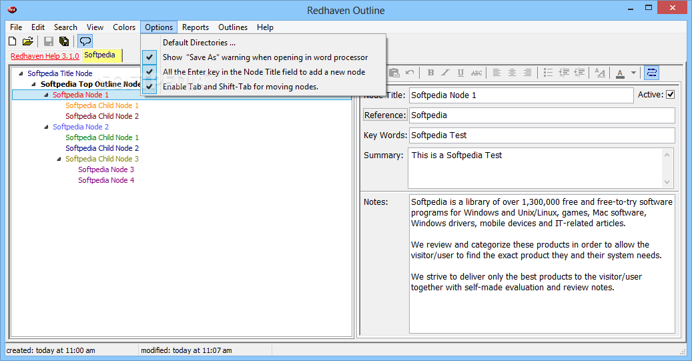This screenshot has width=692, height=361.
Task: Collapse the Softpedia Child Node 3 branch
Action: coord(59,159)
